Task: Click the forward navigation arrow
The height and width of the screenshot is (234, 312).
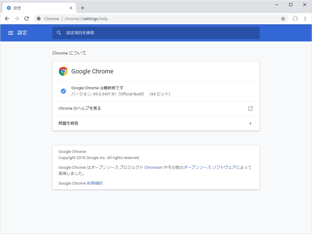Action: (16, 19)
